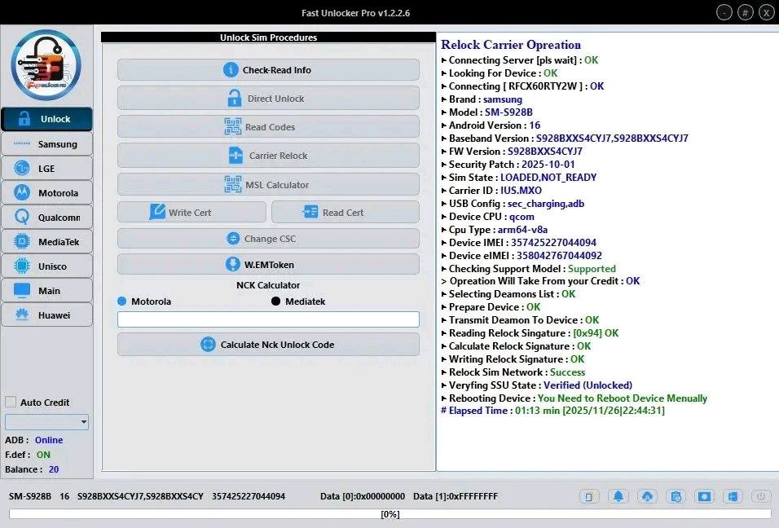Select the Motorola radio button
The height and width of the screenshot is (528, 779).
pos(122,301)
